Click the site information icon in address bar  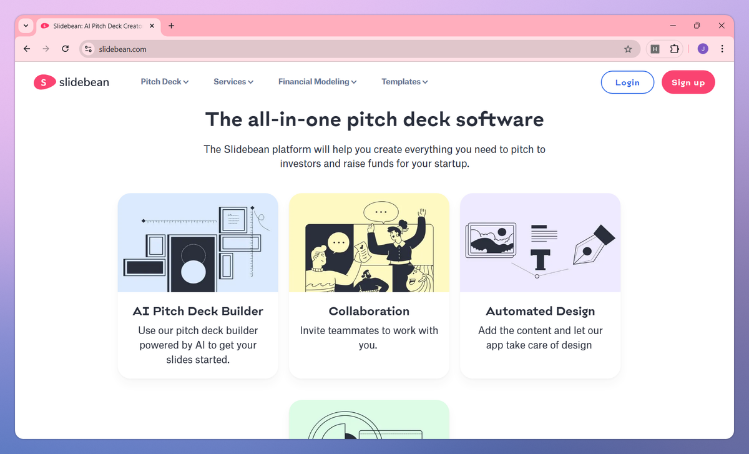pos(88,48)
